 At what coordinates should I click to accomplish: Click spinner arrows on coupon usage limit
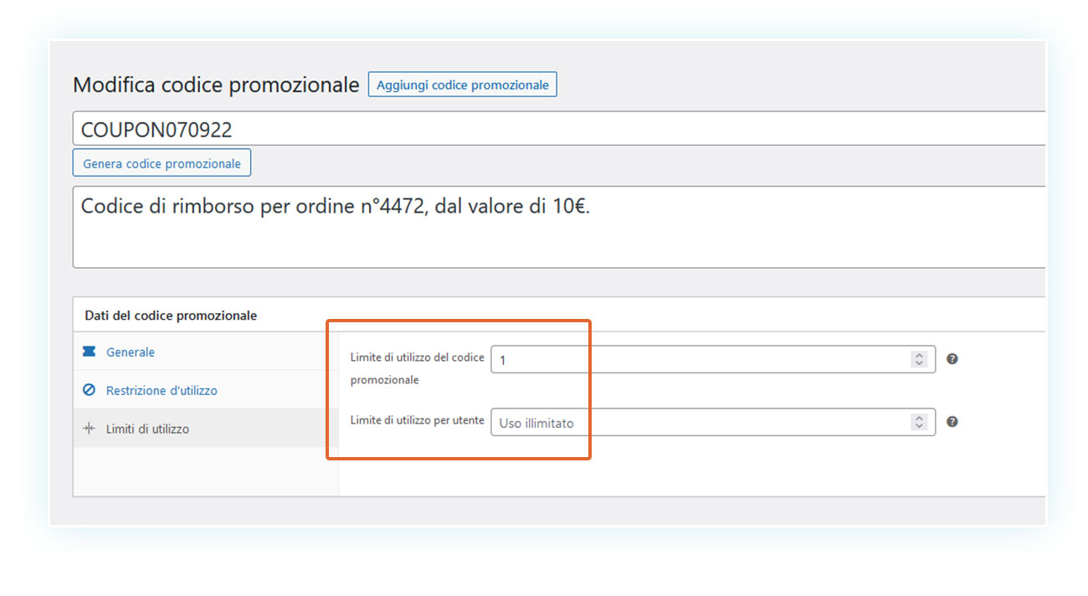pyautogui.click(x=919, y=359)
